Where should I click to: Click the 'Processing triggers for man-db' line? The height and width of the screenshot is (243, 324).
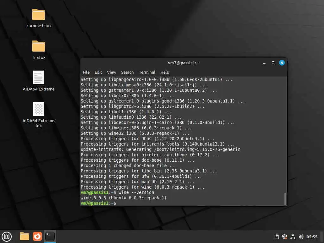pos(137,182)
